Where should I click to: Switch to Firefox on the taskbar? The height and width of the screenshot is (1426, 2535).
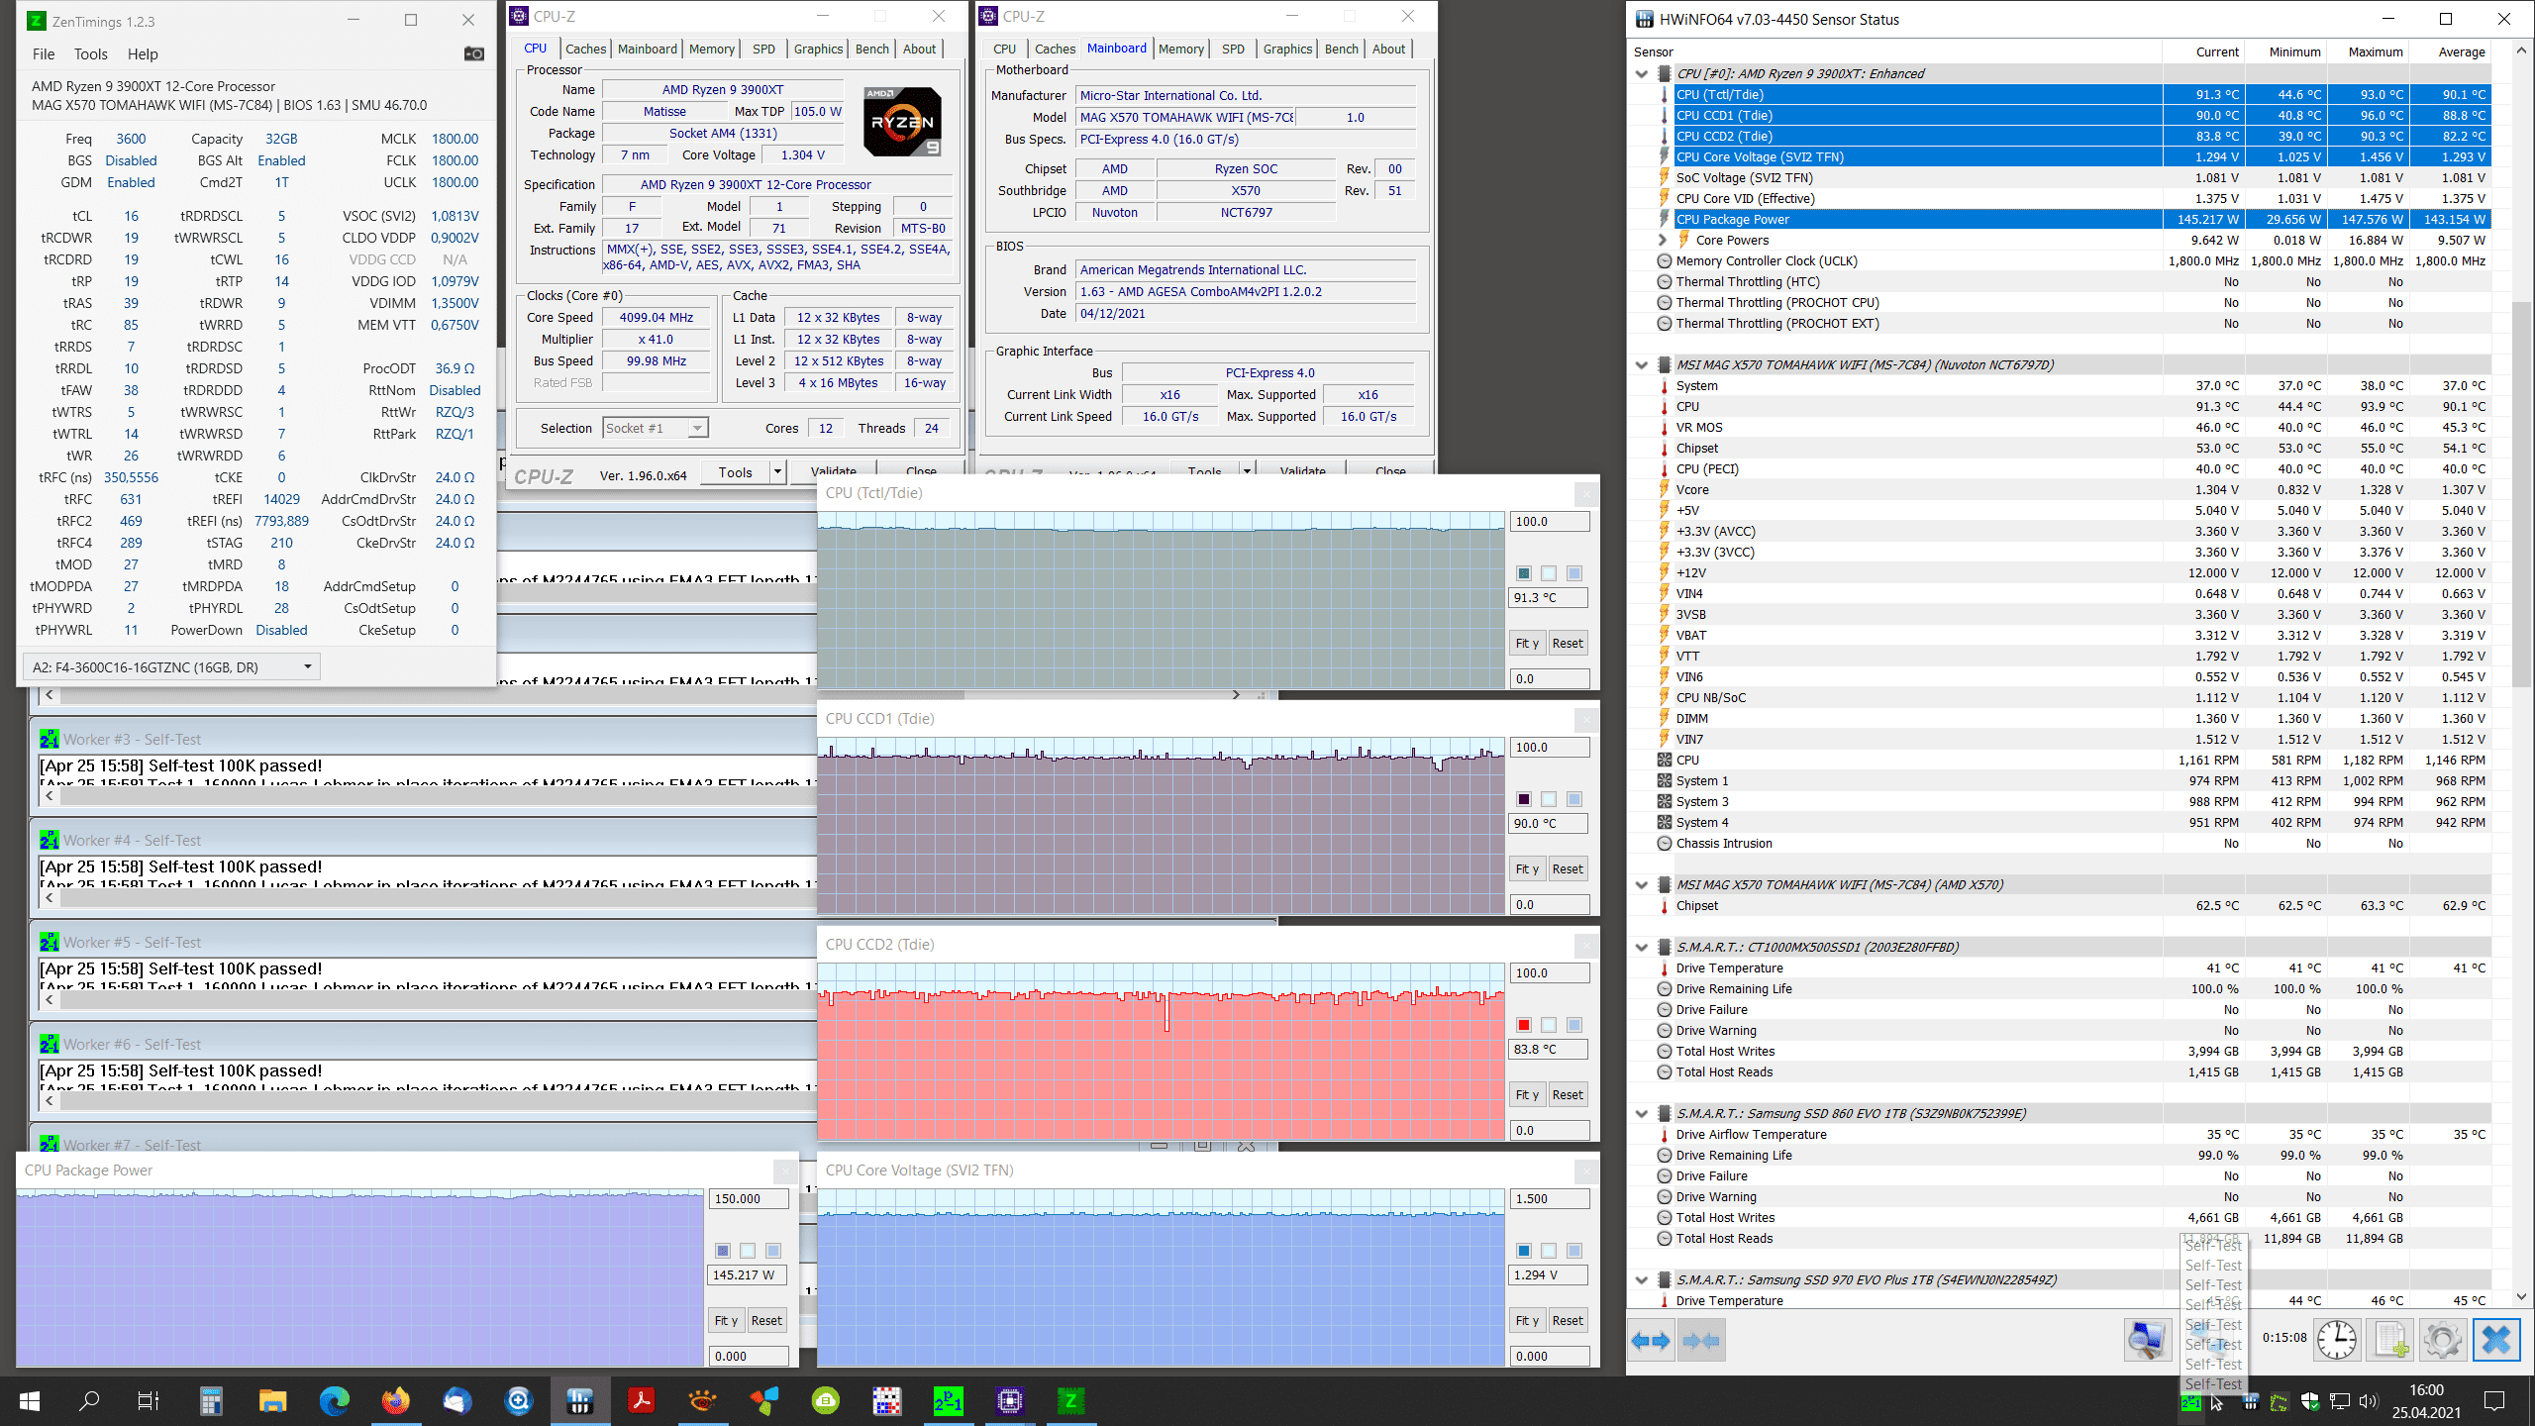(395, 1400)
